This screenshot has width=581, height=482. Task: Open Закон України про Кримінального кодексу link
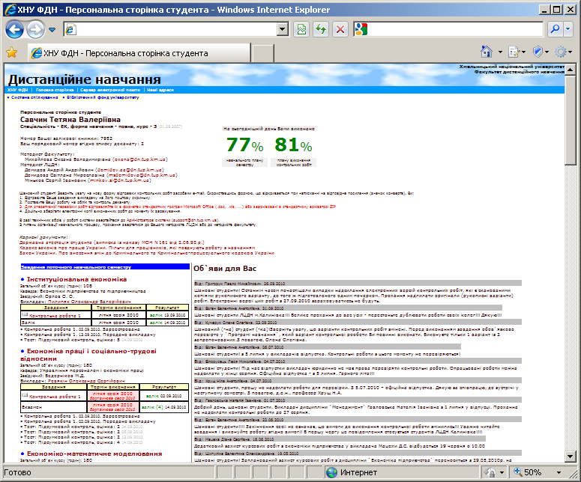click(x=147, y=253)
